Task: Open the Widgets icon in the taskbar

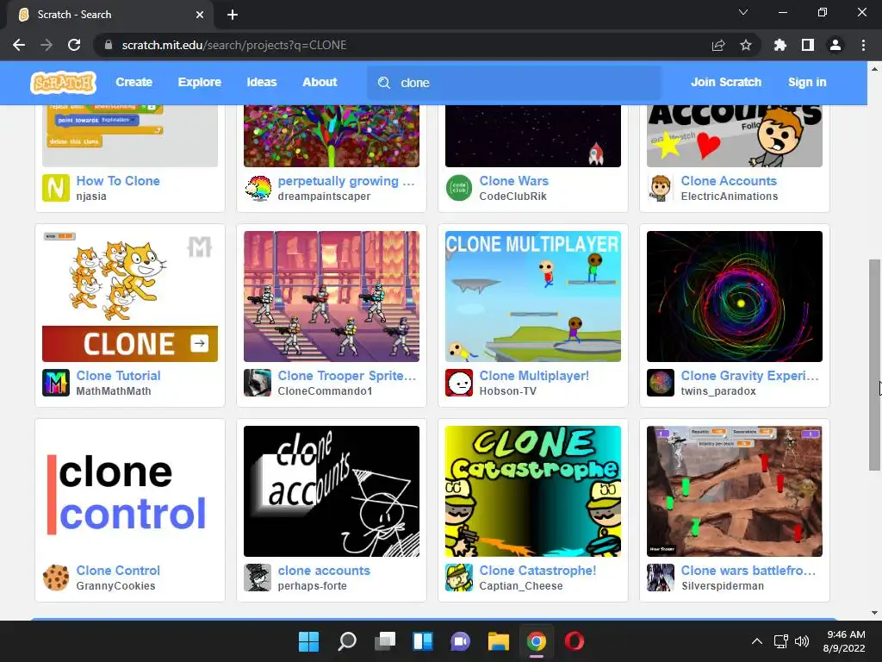Action: [x=422, y=641]
